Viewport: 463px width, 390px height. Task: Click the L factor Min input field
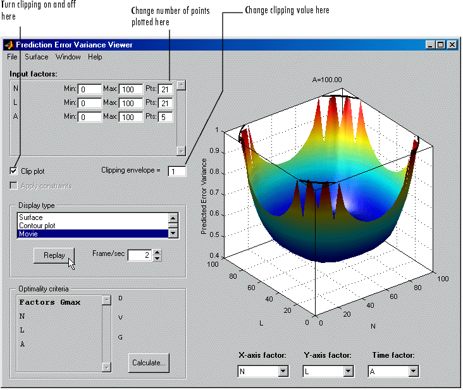point(90,103)
